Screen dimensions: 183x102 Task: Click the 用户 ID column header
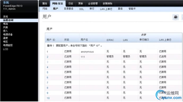pyautogui.click(x=51, y=40)
